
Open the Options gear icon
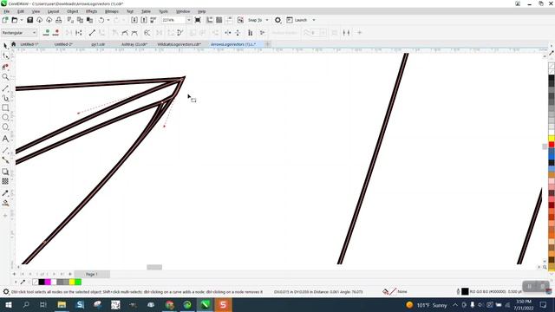277,20
